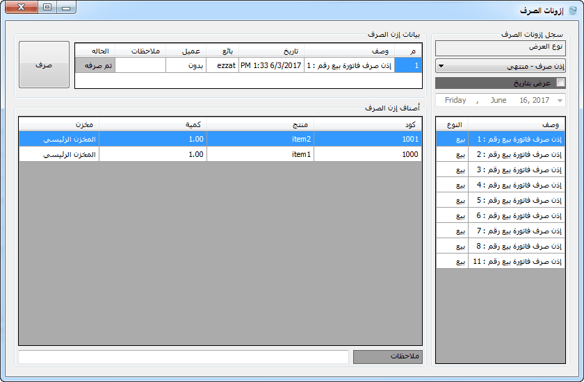The image size is (584, 382).
Task: Click the صرف (dispense) button
Action: point(44,65)
